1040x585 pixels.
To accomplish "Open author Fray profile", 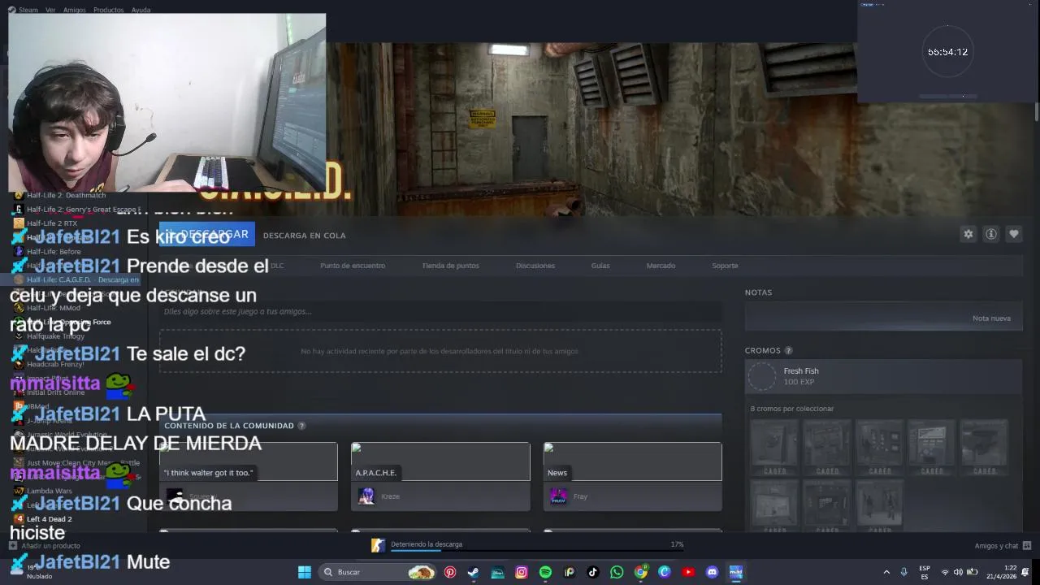I will pyautogui.click(x=580, y=496).
